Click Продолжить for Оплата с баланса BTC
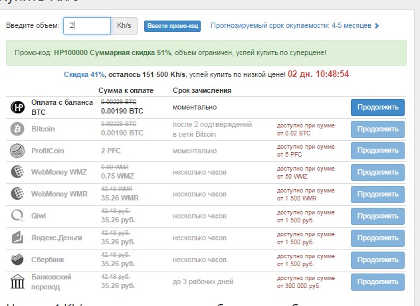This screenshot has height=306, width=420. pyautogui.click(x=377, y=108)
